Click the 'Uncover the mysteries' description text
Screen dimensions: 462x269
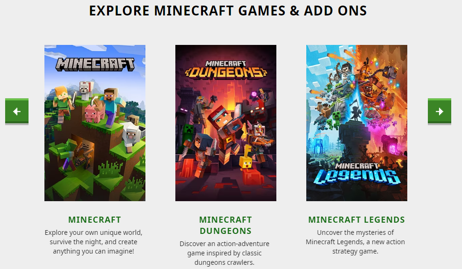[x=355, y=242]
